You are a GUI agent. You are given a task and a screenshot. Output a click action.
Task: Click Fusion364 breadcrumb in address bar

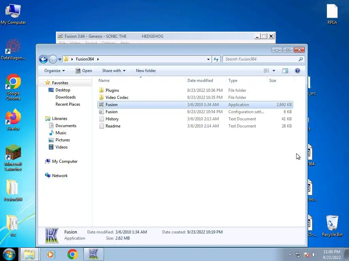point(85,59)
